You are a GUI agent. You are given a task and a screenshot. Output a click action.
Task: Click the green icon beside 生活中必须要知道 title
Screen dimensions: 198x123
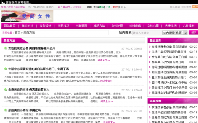point(6,69)
